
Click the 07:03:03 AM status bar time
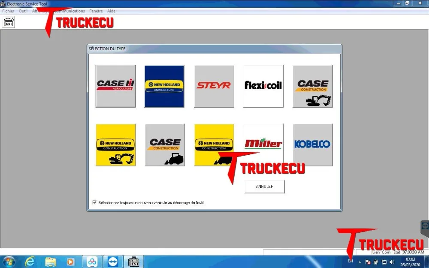413,252
